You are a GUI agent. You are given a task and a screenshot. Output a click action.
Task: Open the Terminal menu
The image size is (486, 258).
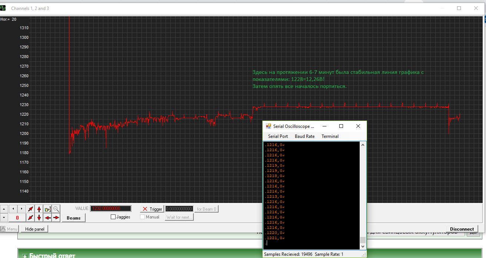(330, 136)
